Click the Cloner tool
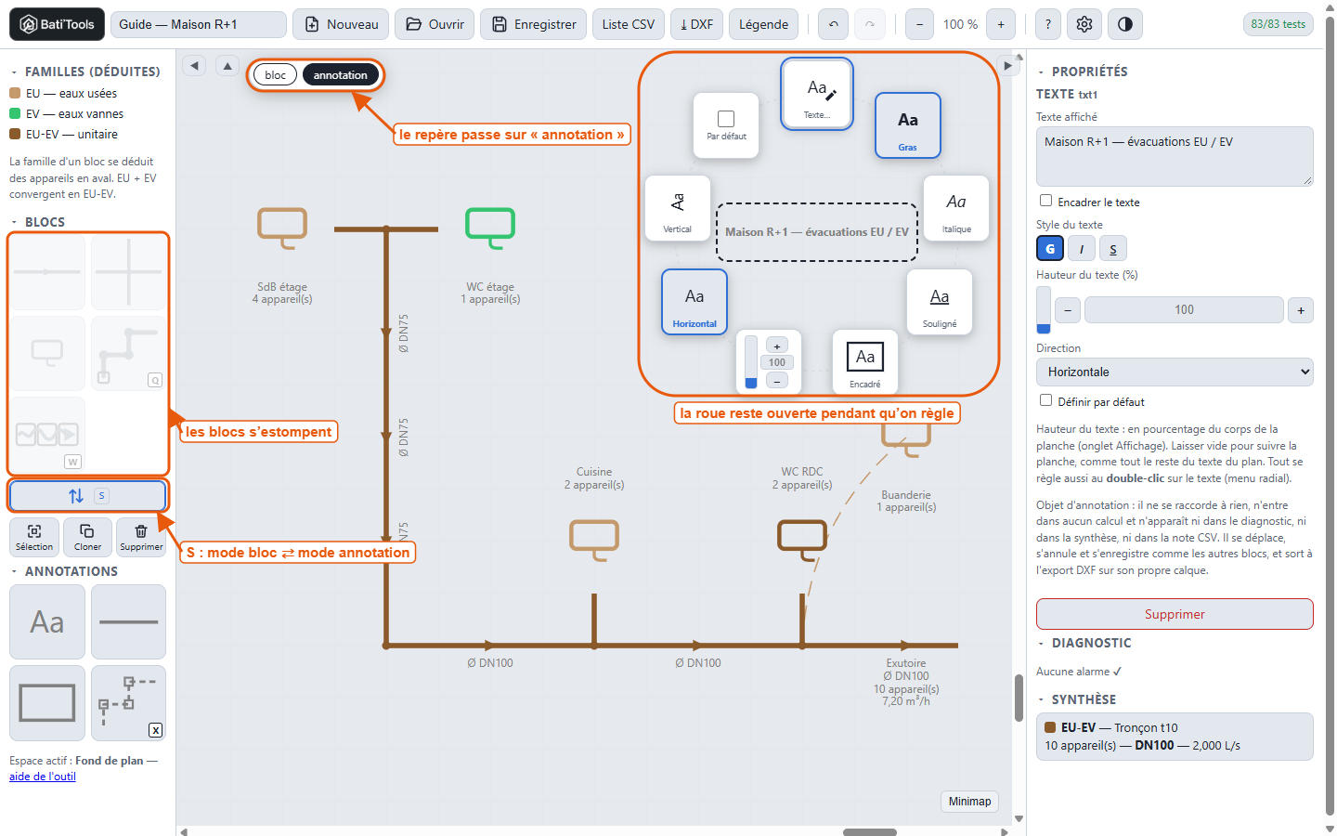The image size is (1337, 836). [x=88, y=537]
